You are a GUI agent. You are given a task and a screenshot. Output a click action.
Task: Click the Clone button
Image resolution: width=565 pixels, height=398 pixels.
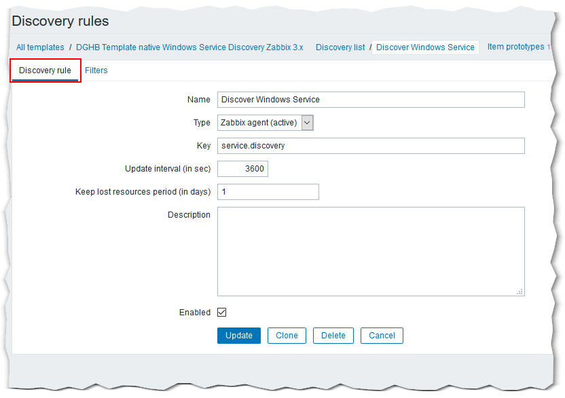pyautogui.click(x=287, y=336)
